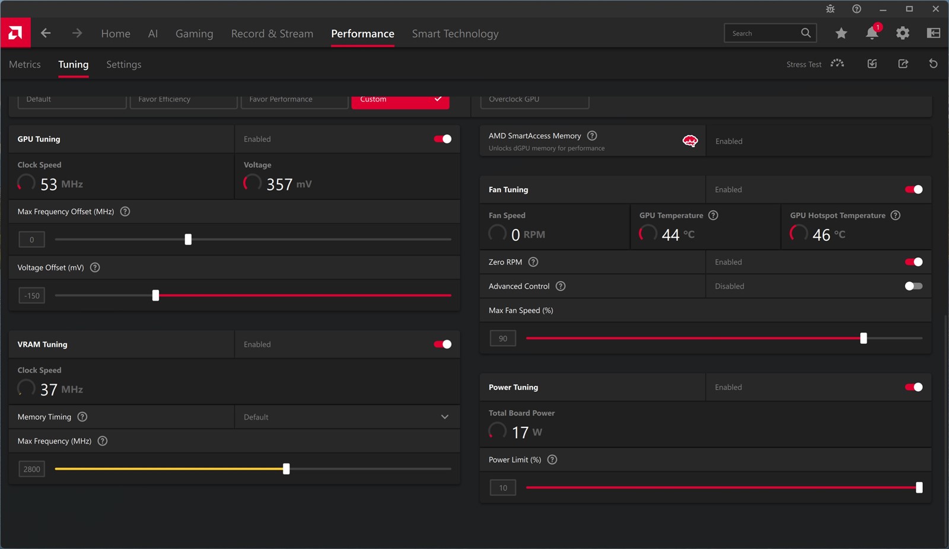Open help for Memory Timing
The height and width of the screenshot is (549, 949).
click(82, 417)
